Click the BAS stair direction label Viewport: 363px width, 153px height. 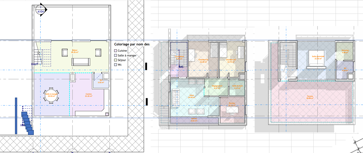click(x=181, y=67)
